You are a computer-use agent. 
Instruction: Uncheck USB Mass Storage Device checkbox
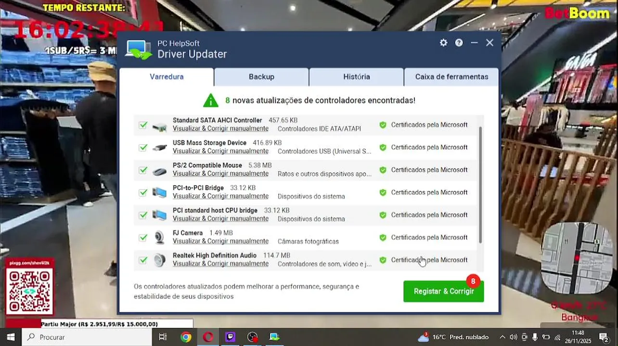pyautogui.click(x=143, y=148)
